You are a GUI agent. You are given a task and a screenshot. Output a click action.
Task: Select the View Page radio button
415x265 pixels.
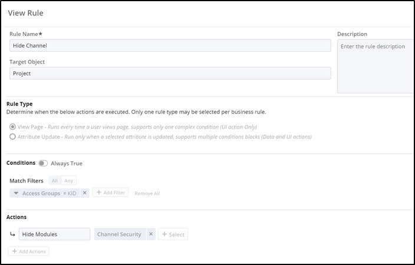[12, 127]
